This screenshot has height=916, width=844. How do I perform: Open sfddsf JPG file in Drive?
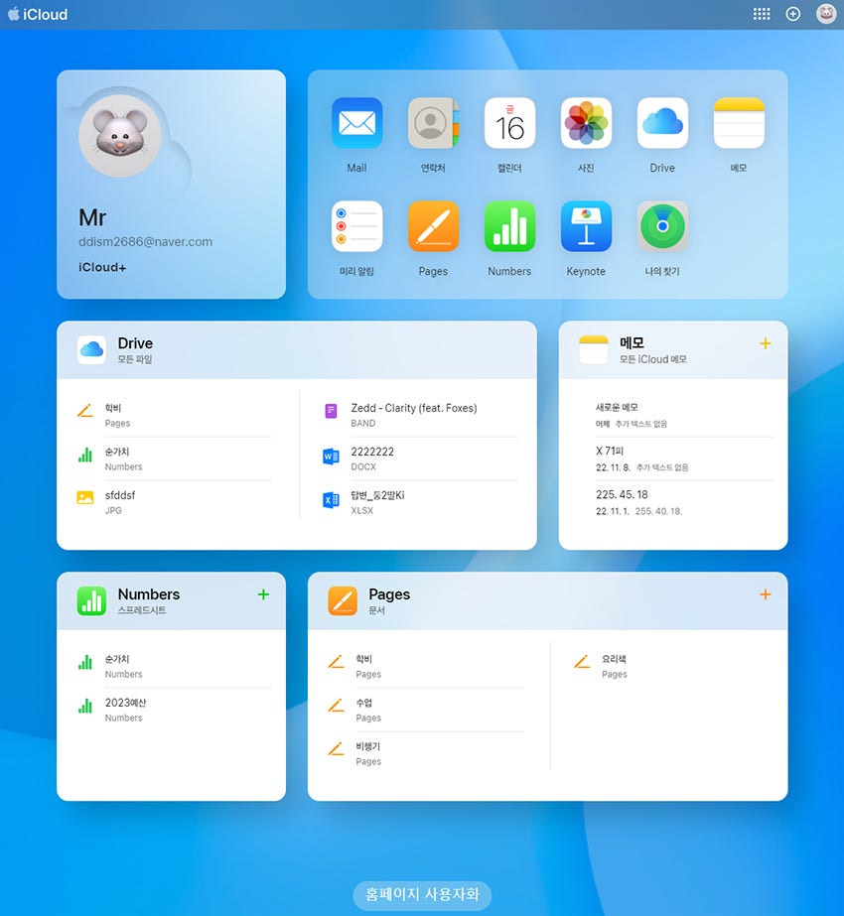[x=174, y=502]
